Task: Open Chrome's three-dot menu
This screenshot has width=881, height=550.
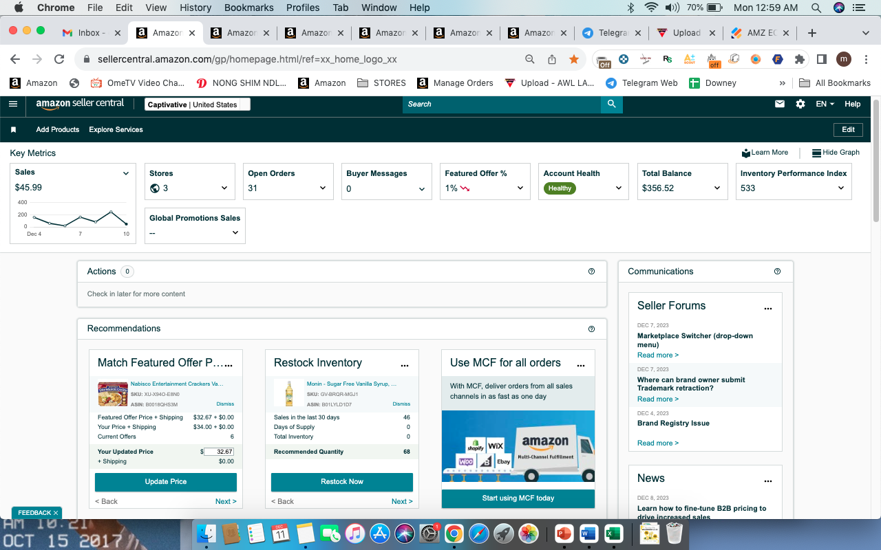Action: pos(865,59)
